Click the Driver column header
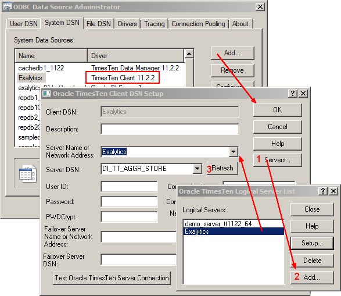 tap(136, 56)
